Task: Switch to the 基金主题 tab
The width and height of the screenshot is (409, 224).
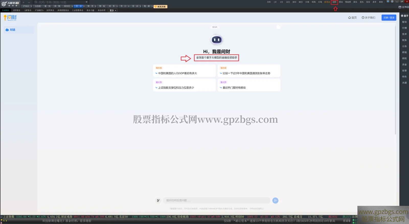Action: (90, 10)
